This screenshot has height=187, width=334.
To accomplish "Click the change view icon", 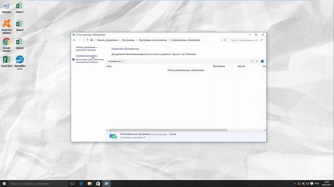I will click(x=253, y=61).
